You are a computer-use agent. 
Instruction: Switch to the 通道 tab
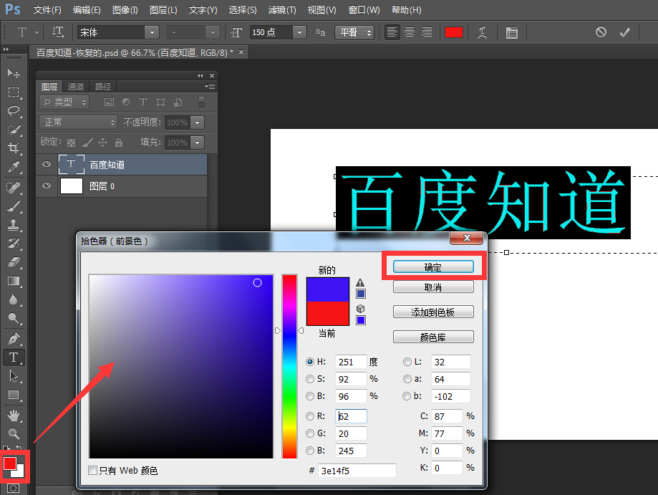[75, 86]
